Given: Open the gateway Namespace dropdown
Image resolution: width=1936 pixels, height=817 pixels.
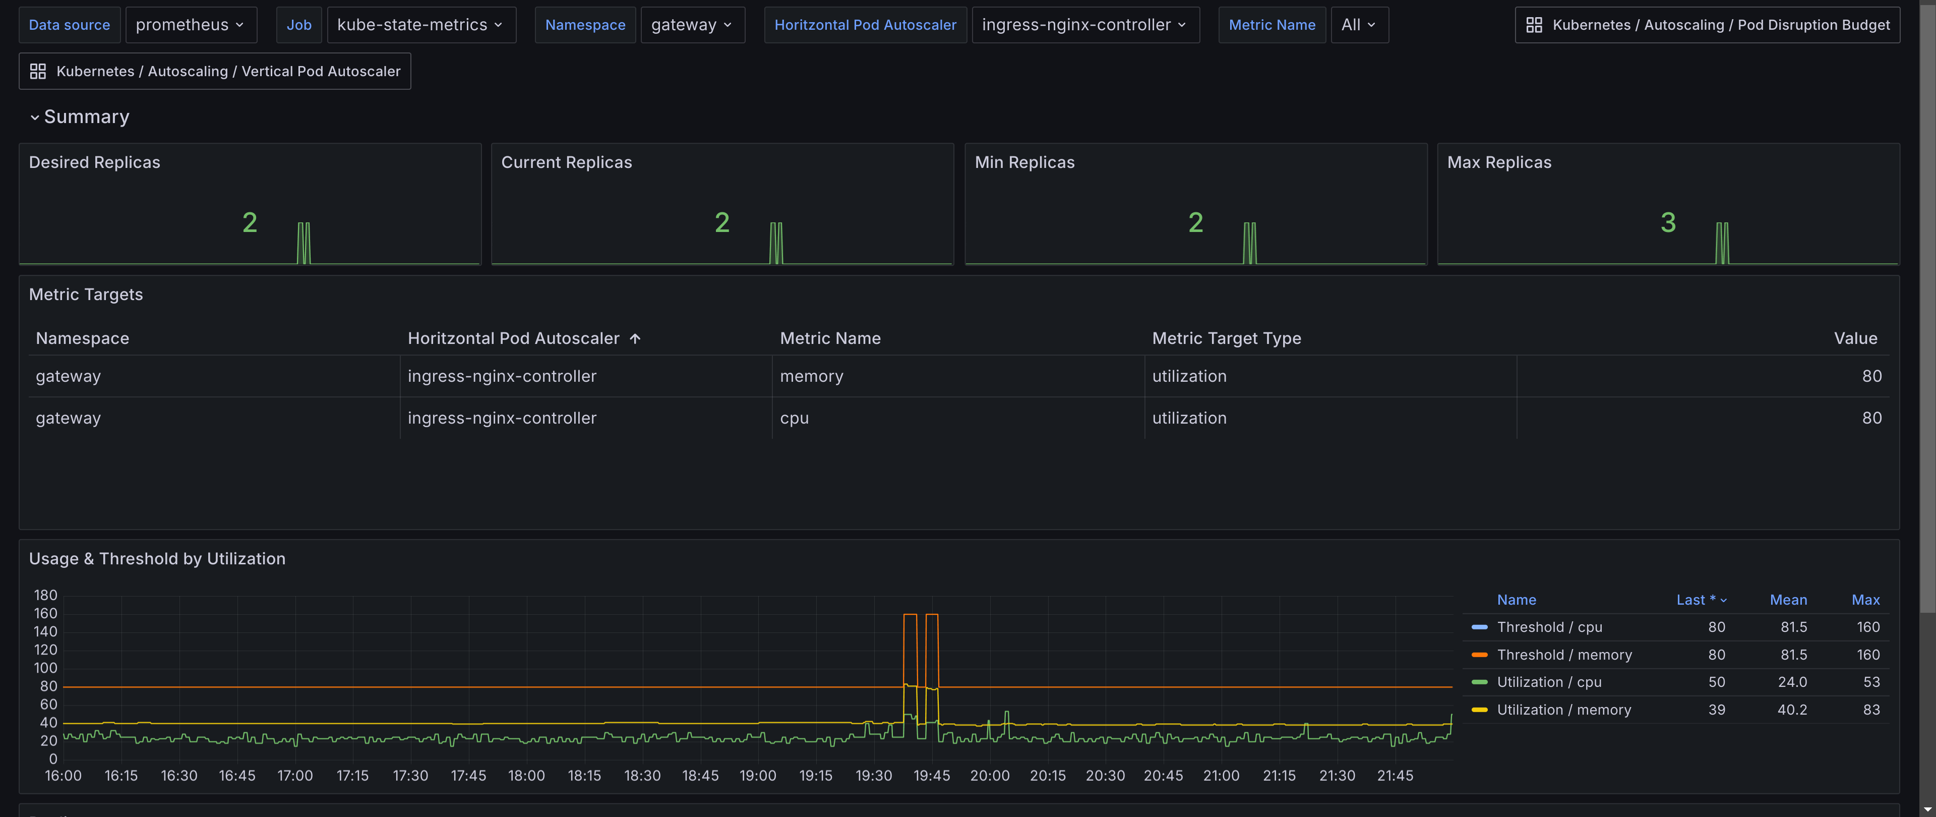Looking at the screenshot, I should pyautogui.click(x=691, y=25).
